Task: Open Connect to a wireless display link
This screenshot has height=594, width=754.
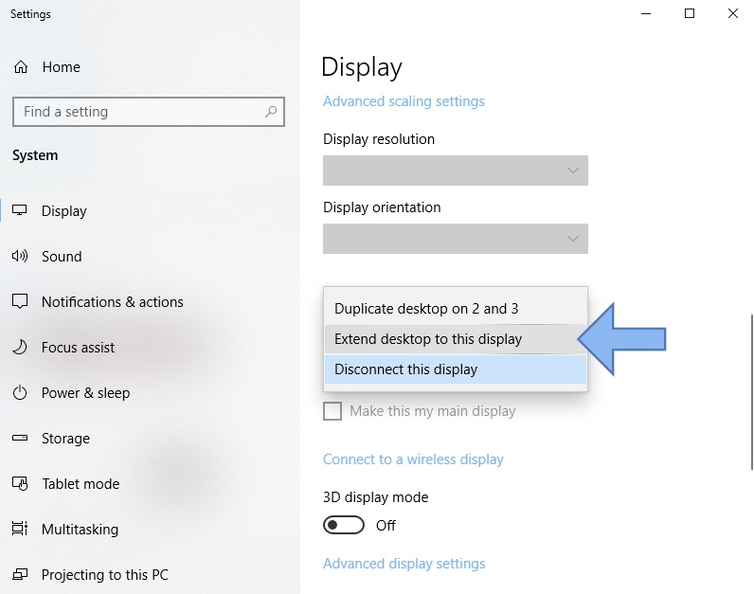Action: click(x=413, y=459)
